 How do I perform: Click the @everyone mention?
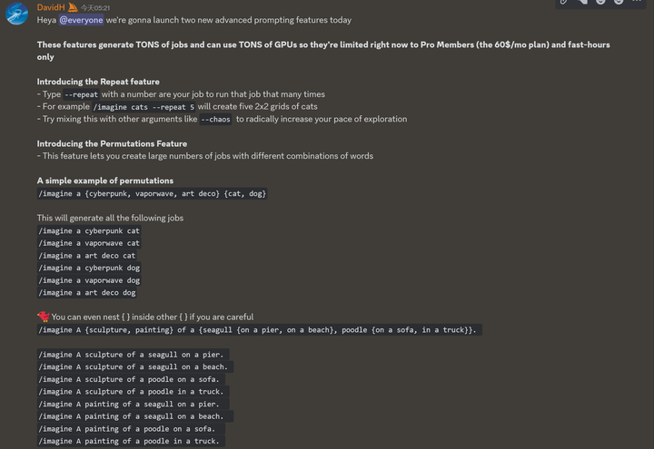[81, 20]
